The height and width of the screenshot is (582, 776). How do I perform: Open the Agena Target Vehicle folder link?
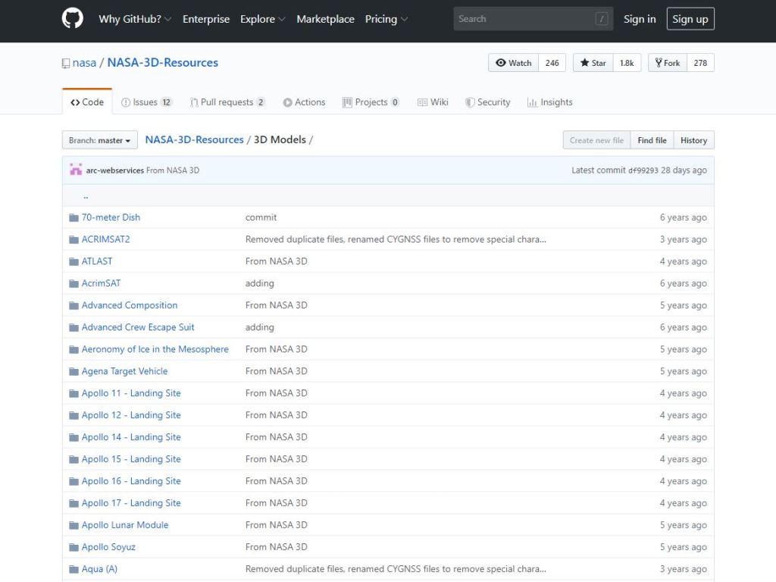tap(125, 371)
